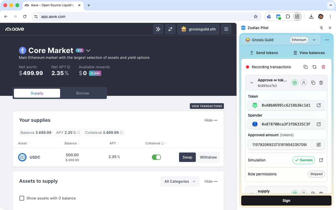Click the Spender address field
Screen dimensions: 336x210
pos(286,124)
